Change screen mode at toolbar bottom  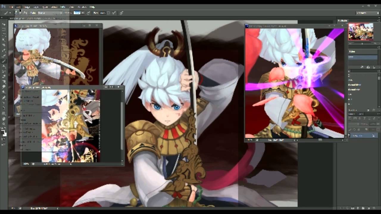coord(4,144)
